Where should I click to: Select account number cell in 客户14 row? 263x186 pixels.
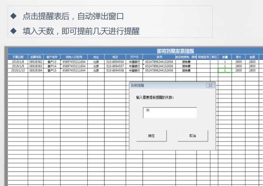159,66
